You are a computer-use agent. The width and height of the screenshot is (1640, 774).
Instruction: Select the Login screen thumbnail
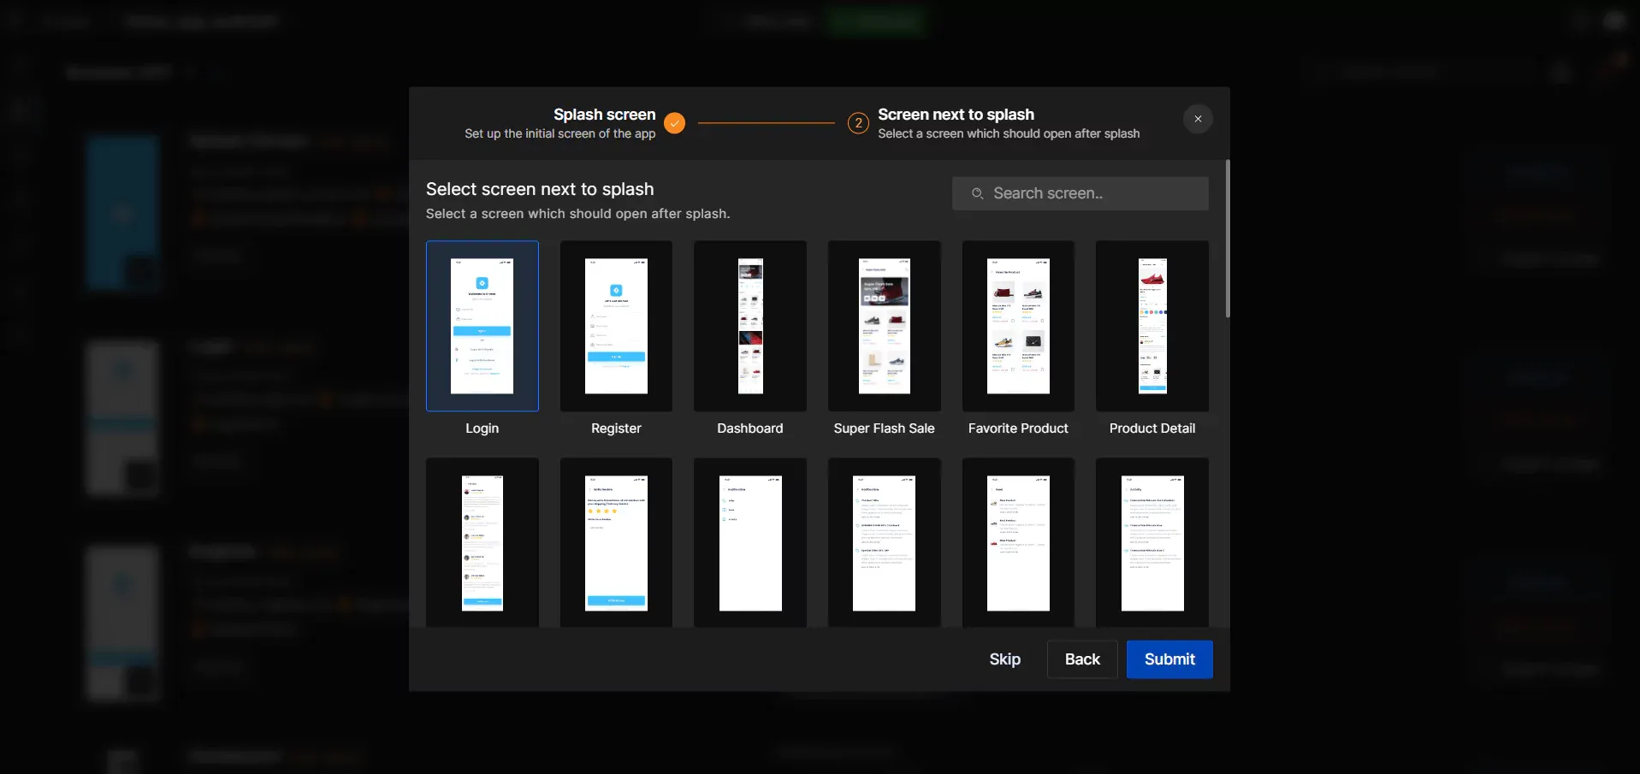point(482,326)
